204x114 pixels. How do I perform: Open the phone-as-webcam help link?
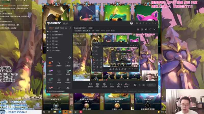[x=57, y=91]
